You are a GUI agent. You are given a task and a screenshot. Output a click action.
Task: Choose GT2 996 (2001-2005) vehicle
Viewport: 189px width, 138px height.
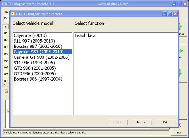(35, 68)
